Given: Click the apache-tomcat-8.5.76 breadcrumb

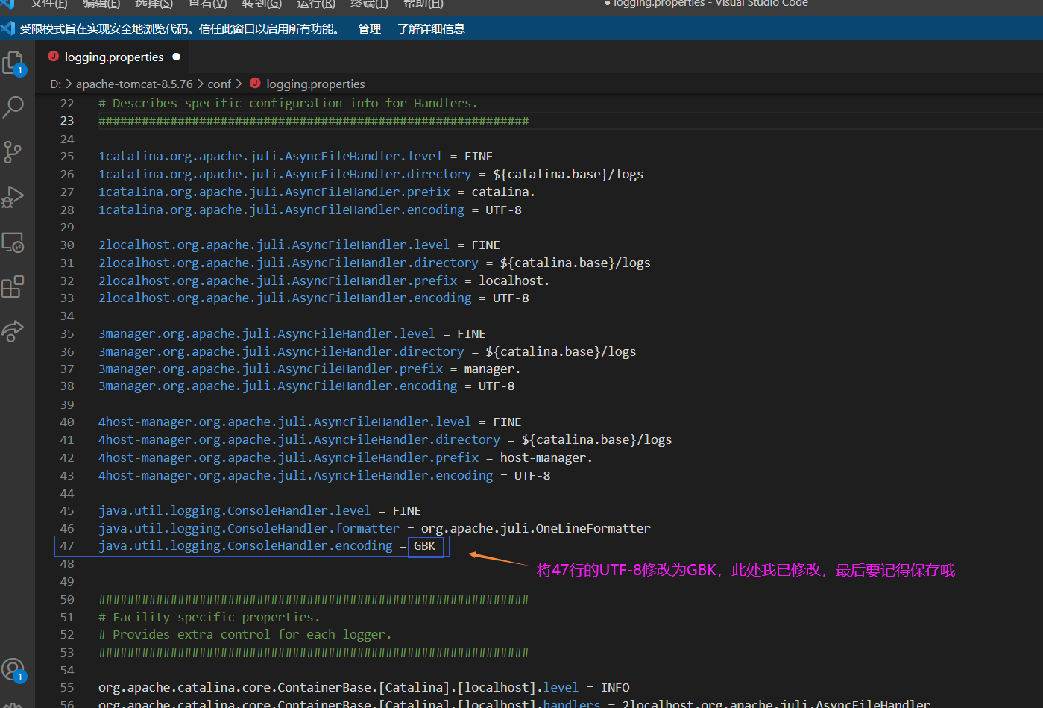Looking at the screenshot, I should (x=134, y=84).
